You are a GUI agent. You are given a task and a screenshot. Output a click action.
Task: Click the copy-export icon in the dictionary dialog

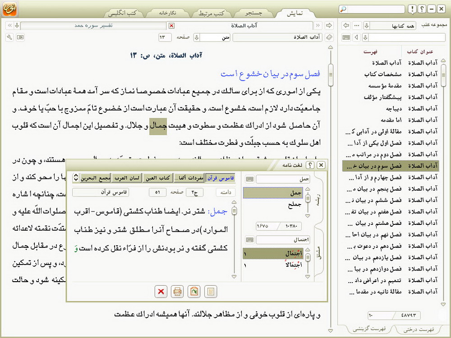194,292
